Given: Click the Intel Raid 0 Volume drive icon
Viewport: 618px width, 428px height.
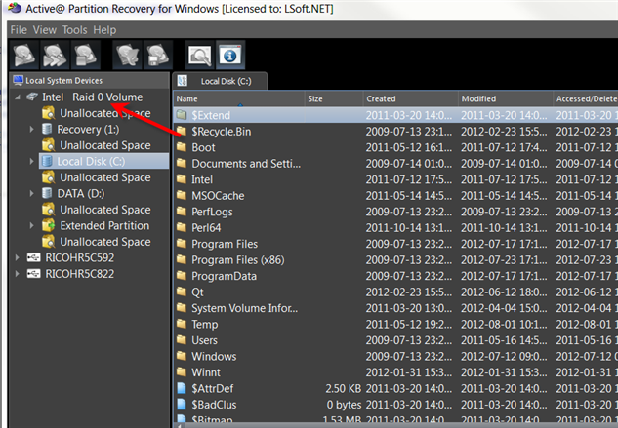Looking at the screenshot, I should click(x=32, y=97).
